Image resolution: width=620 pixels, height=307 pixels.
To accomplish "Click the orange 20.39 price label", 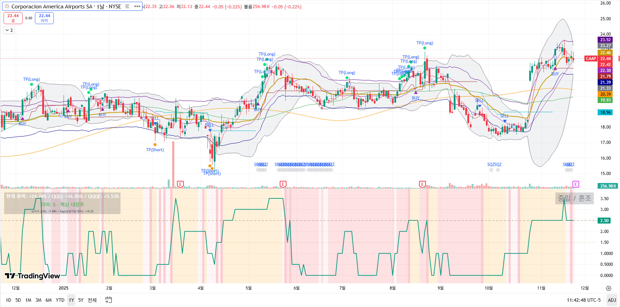I will [x=605, y=94].
